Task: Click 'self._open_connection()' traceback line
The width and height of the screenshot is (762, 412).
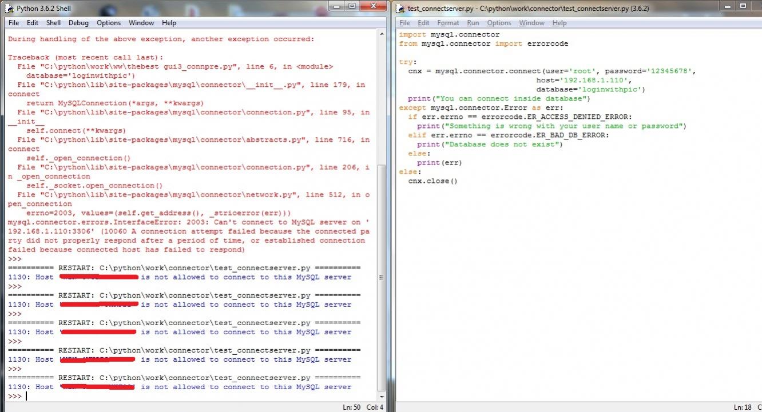Action: [78, 158]
